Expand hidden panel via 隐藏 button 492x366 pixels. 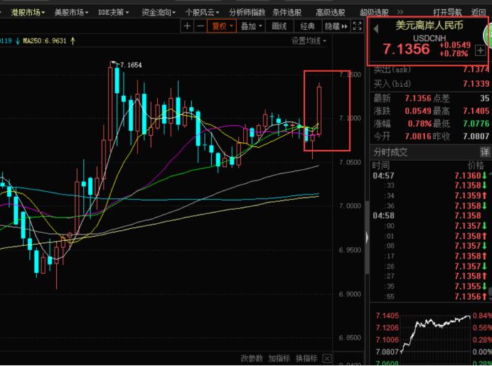click(x=336, y=26)
